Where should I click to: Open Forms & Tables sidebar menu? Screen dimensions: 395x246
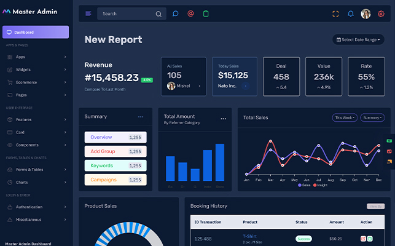point(36,169)
